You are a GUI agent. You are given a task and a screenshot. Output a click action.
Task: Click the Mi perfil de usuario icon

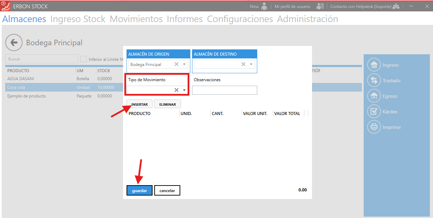pos(320,6)
